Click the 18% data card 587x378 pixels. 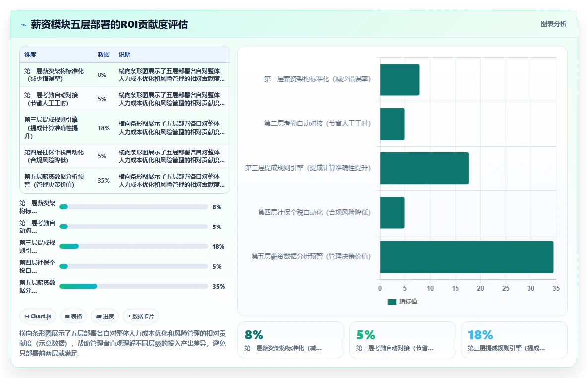pyautogui.click(x=514, y=340)
